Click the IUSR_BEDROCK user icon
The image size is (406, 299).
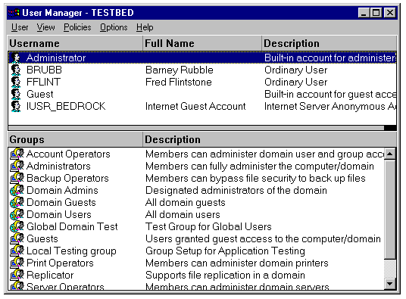coord(16,106)
